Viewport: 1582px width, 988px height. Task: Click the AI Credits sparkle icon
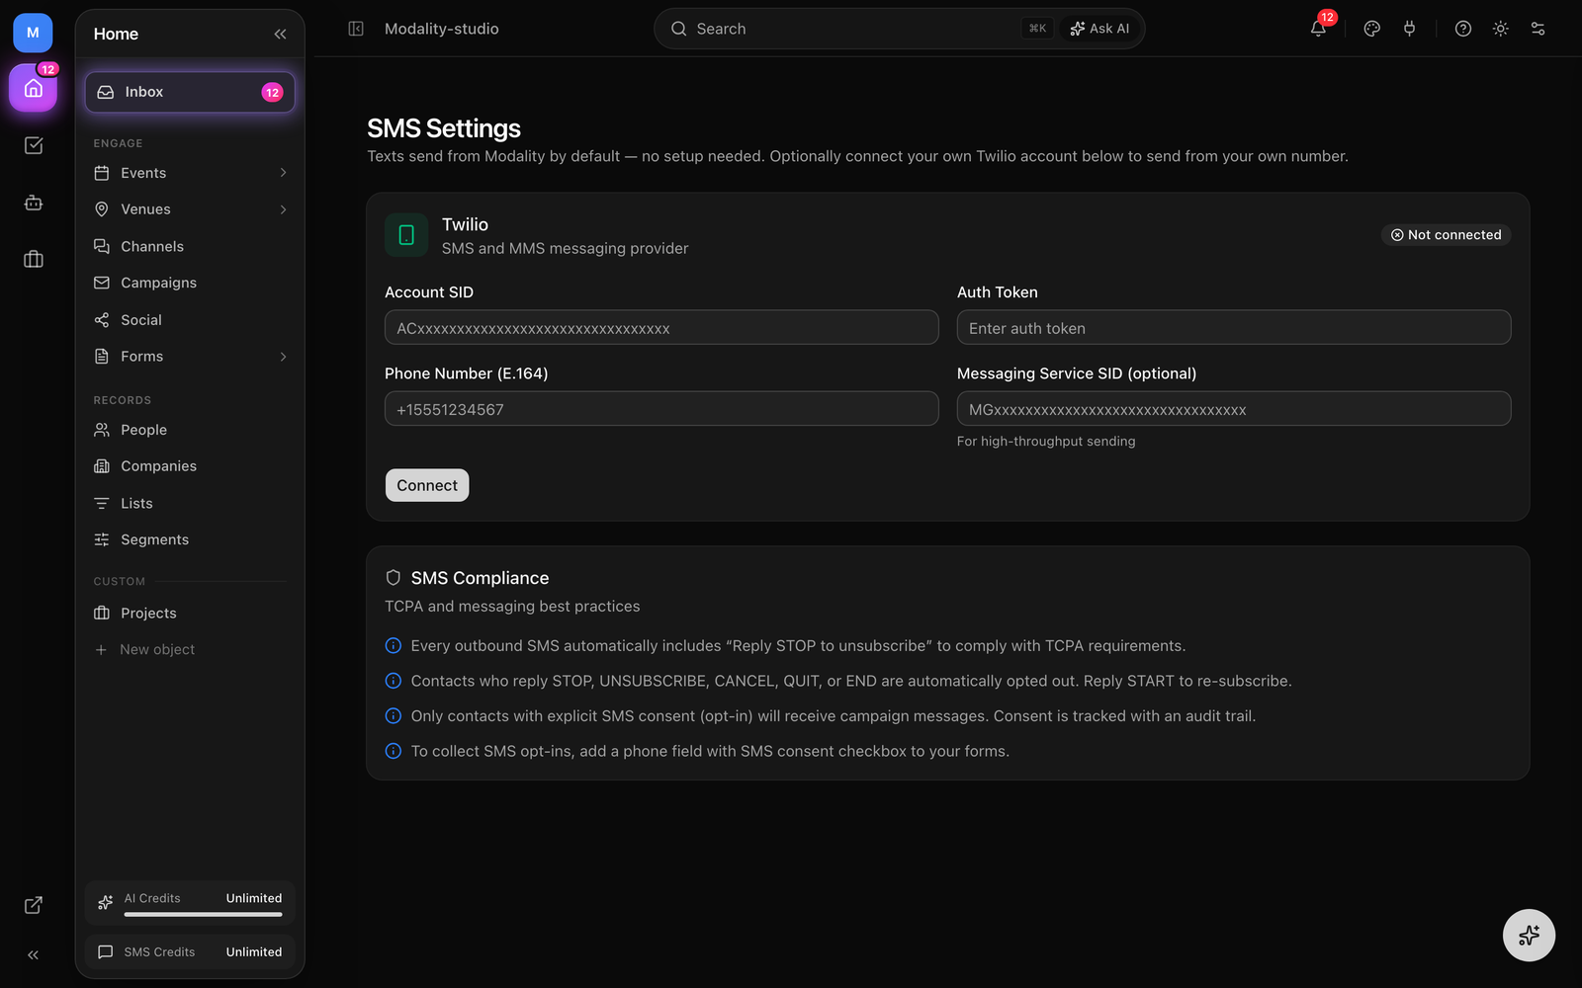click(x=106, y=902)
